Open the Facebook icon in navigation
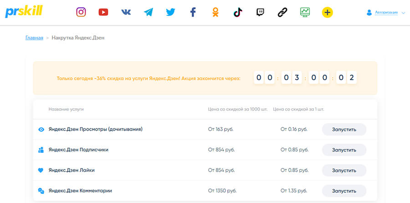 (x=193, y=12)
